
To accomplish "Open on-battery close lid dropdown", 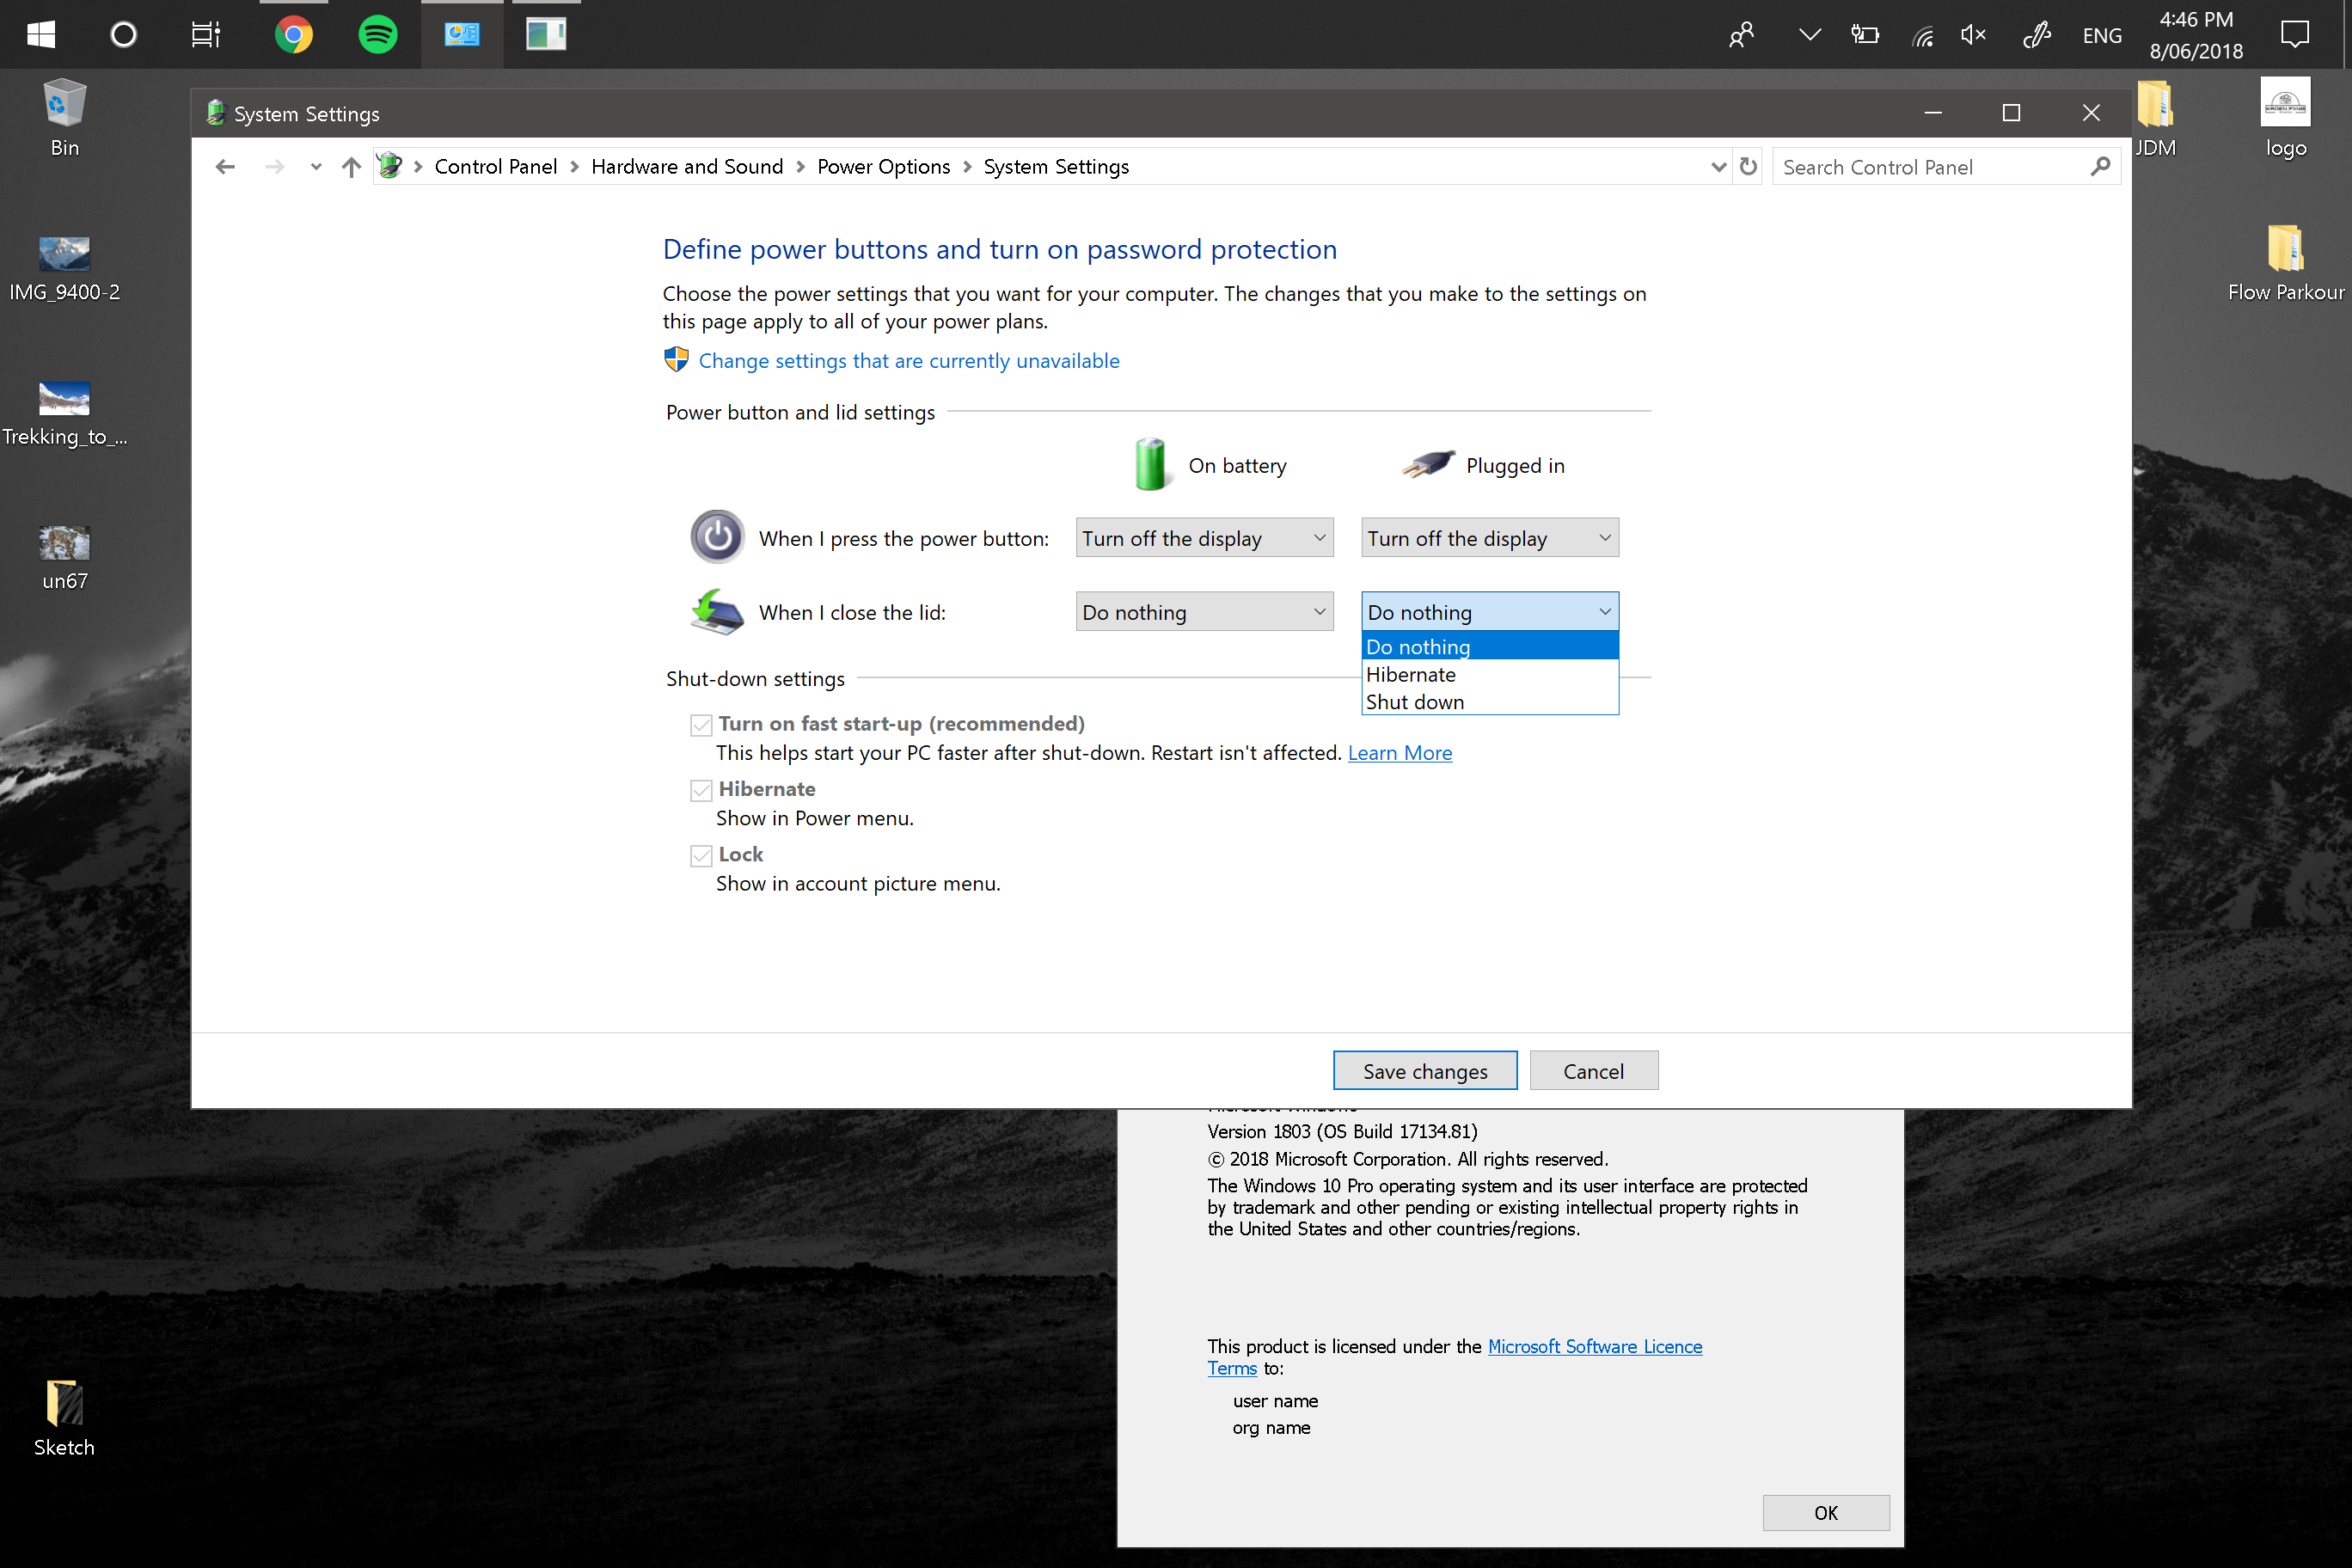I will point(1204,612).
